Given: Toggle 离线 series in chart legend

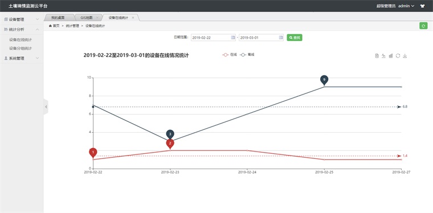Looking at the screenshot, I should pyautogui.click(x=247, y=55).
